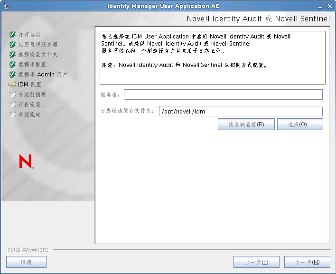This screenshot has height=274, width=336.
Task: Click the 日志超速缓存文件夹 path field
Action: tap(241, 111)
